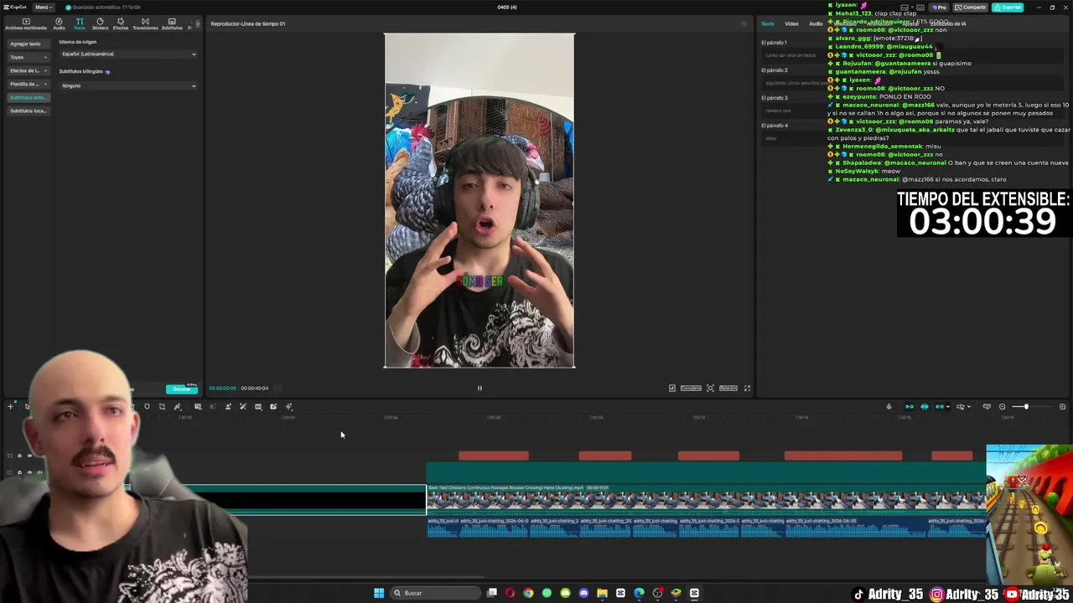Click the Pro badge button
The width and height of the screenshot is (1073, 603).
[x=938, y=8]
